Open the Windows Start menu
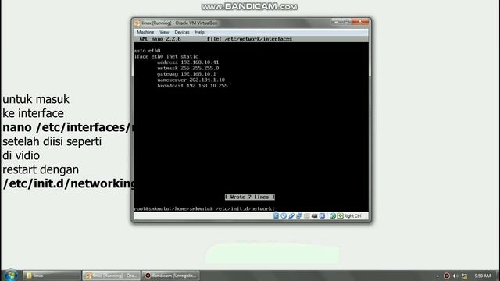The height and width of the screenshot is (281, 500). [11, 275]
